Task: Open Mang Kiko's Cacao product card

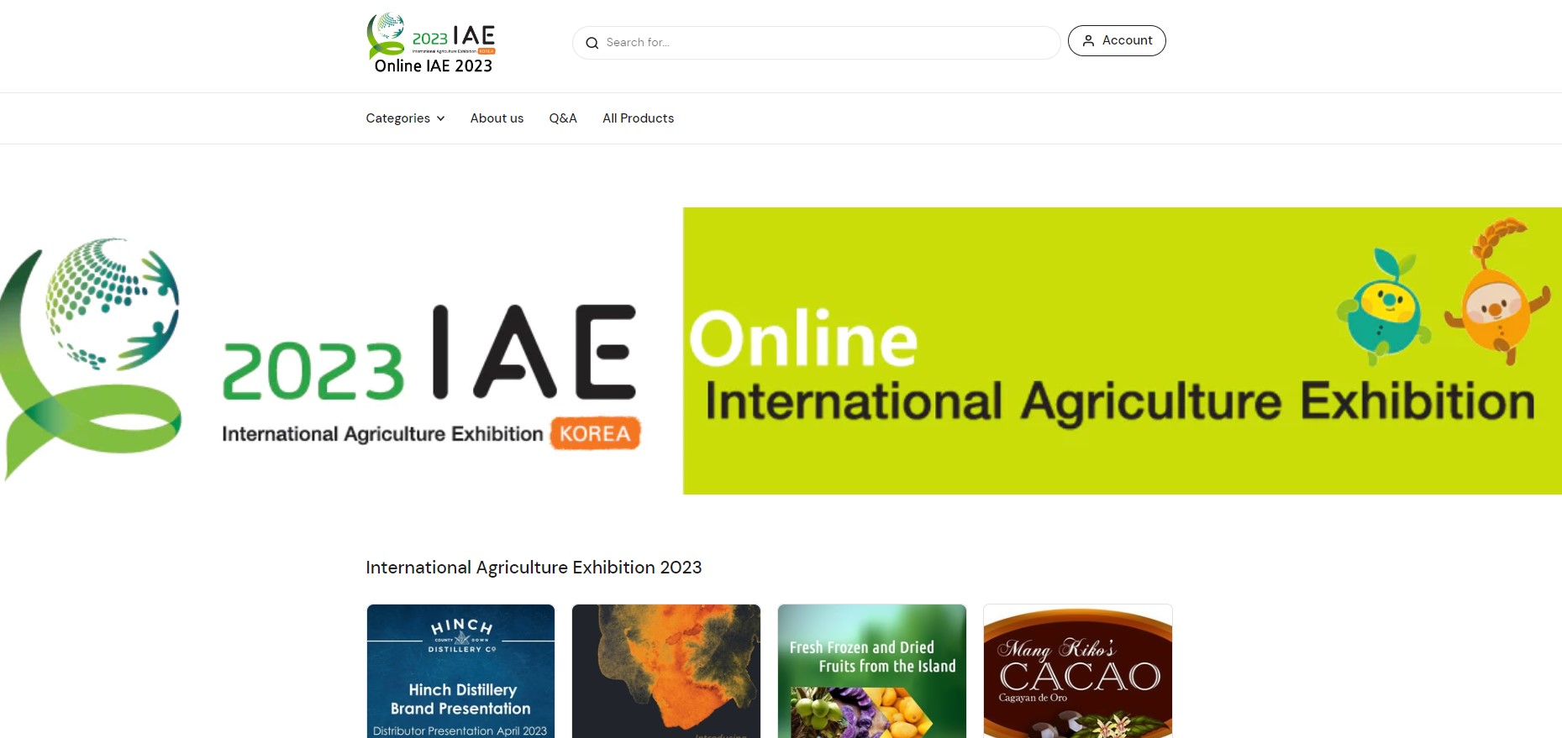Action: [1077, 671]
